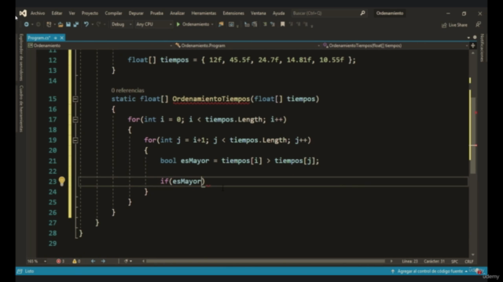503x282 pixels.
Task: Click the lightbulb quick actions icon
Action: coord(61,181)
